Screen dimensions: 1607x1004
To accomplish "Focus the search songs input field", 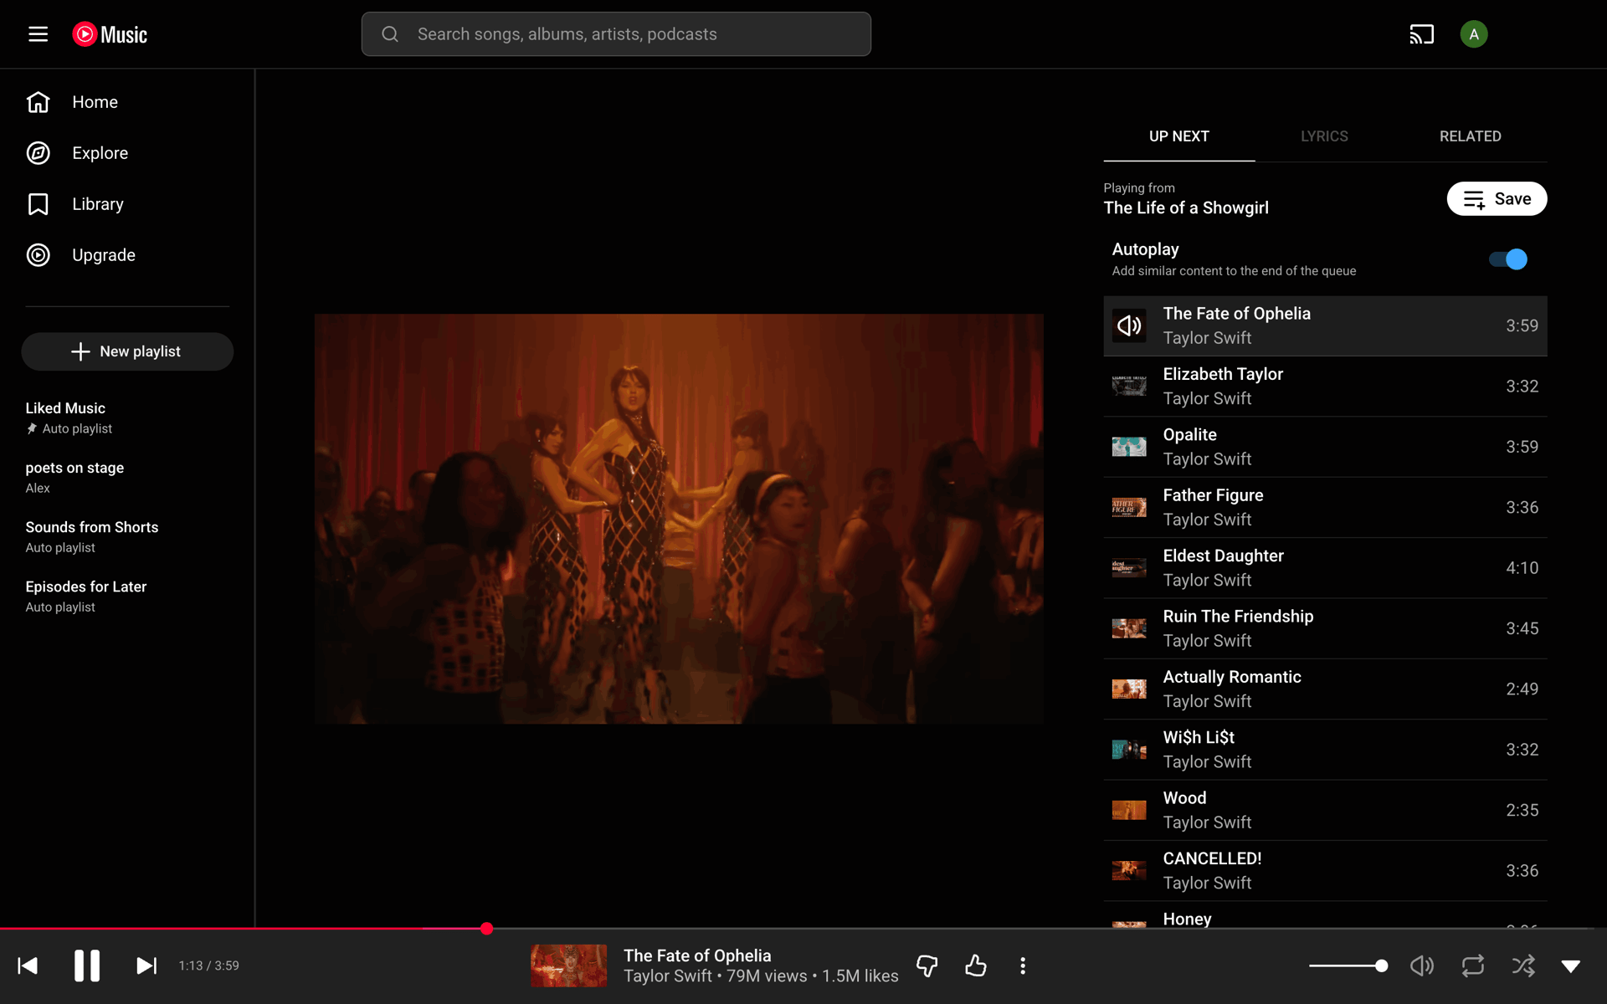I will pos(616,34).
